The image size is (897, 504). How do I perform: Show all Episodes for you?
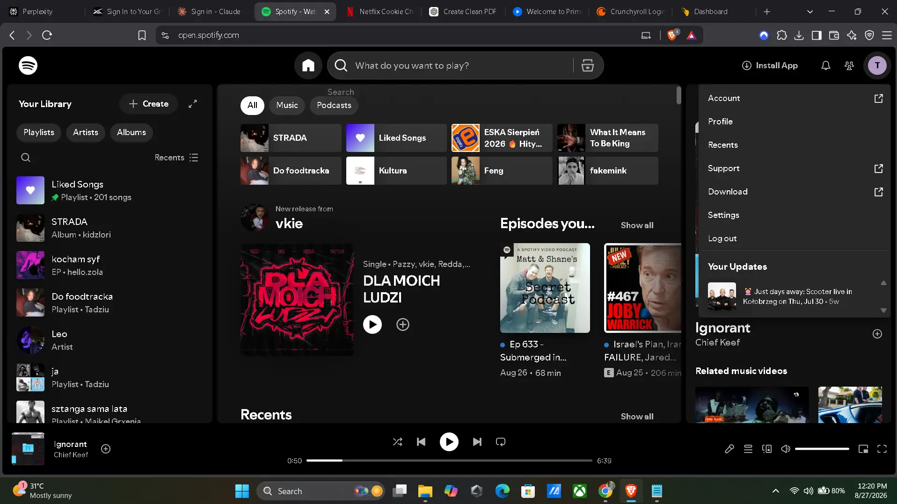point(637,225)
